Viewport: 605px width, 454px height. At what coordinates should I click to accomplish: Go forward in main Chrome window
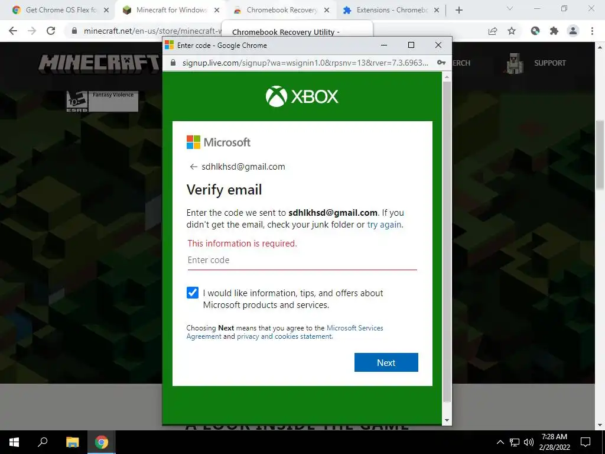coord(32,31)
